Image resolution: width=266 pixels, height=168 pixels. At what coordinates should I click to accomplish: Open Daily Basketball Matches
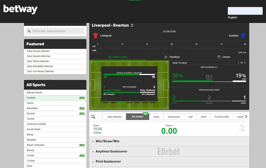55,66
